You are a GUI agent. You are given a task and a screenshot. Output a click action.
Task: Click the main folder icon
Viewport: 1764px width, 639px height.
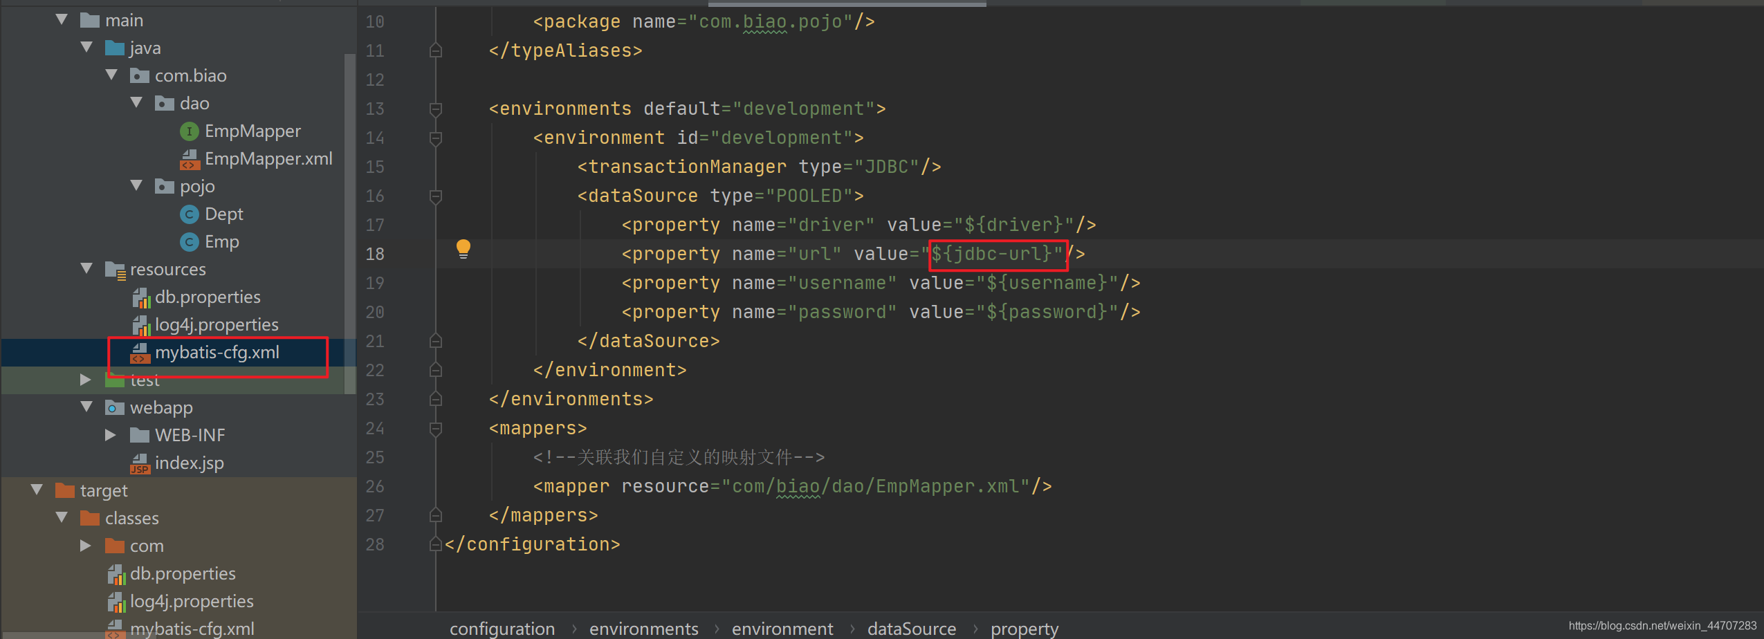coord(90,21)
